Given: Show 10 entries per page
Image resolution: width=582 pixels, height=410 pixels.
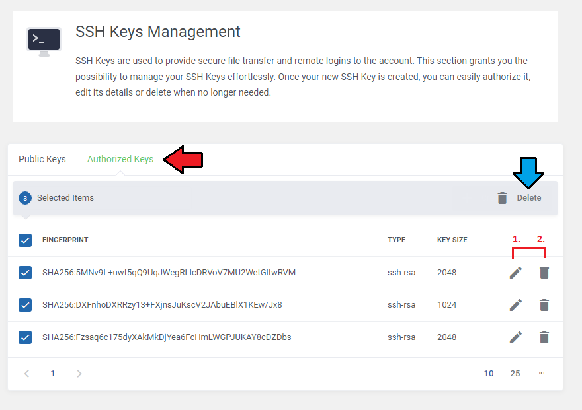Looking at the screenshot, I should (489, 374).
